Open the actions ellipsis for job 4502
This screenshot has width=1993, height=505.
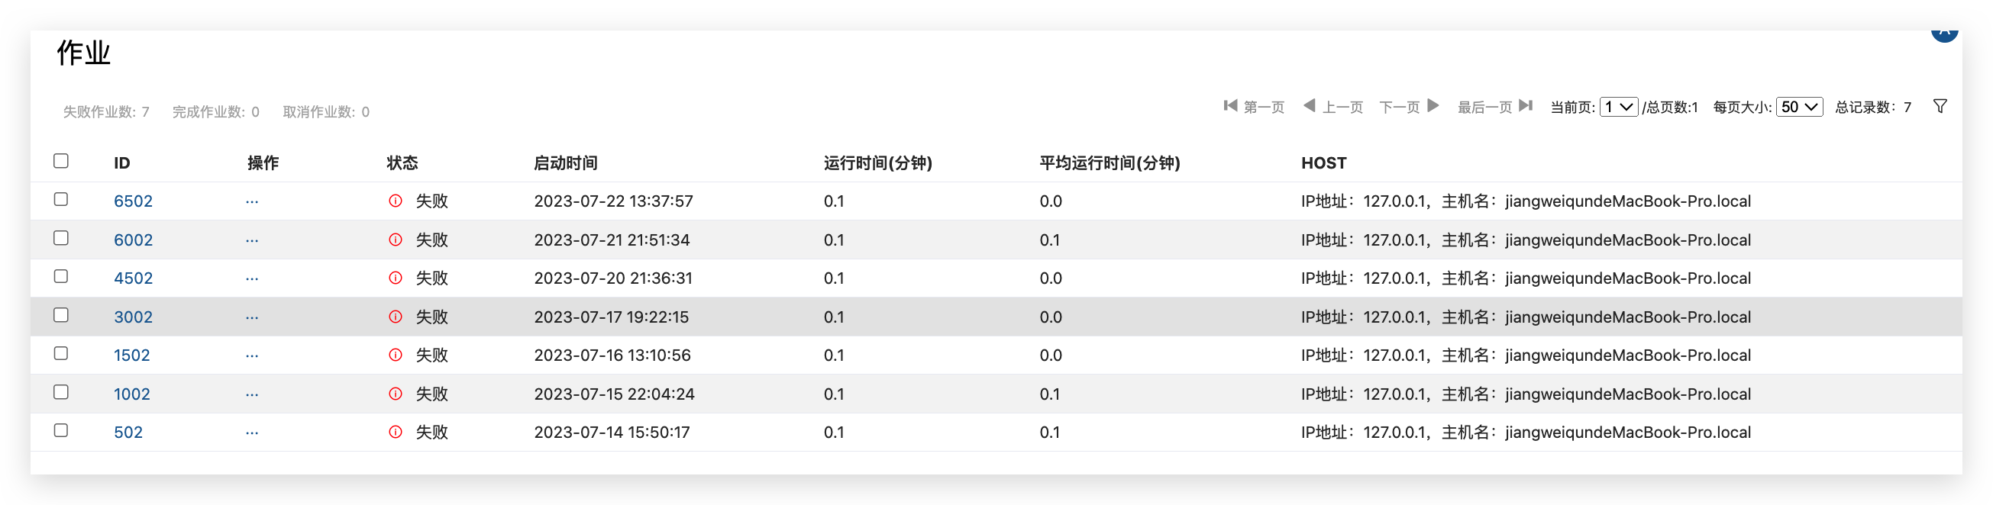click(252, 278)
